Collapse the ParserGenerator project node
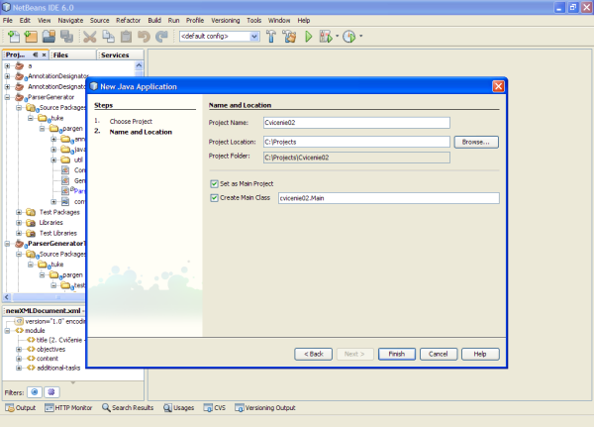Image resolution: width=594 pixels, height=427 pixels. click(x=7, y=97)
